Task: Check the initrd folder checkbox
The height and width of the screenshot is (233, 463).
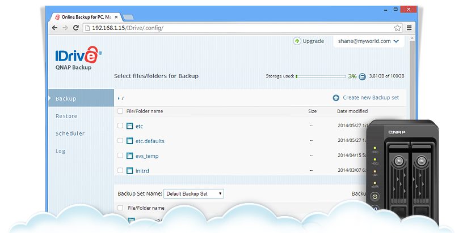Action: click(x=120, y=170)
